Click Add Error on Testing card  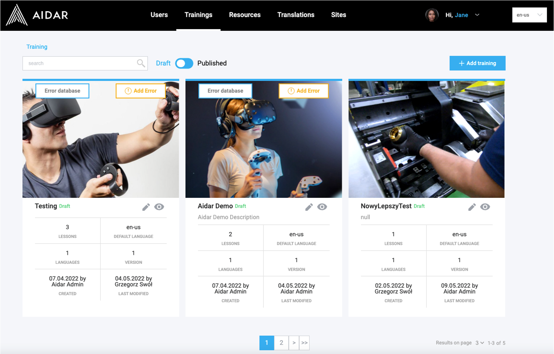[141, 91]
